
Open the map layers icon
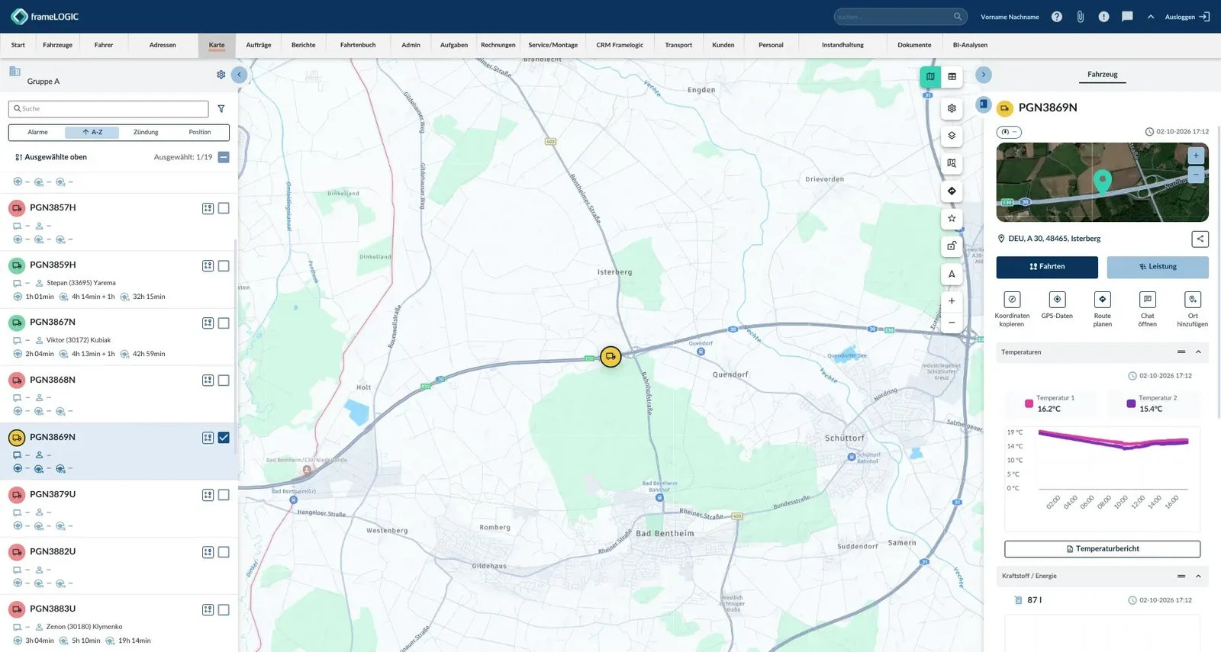tap(952, 136)
